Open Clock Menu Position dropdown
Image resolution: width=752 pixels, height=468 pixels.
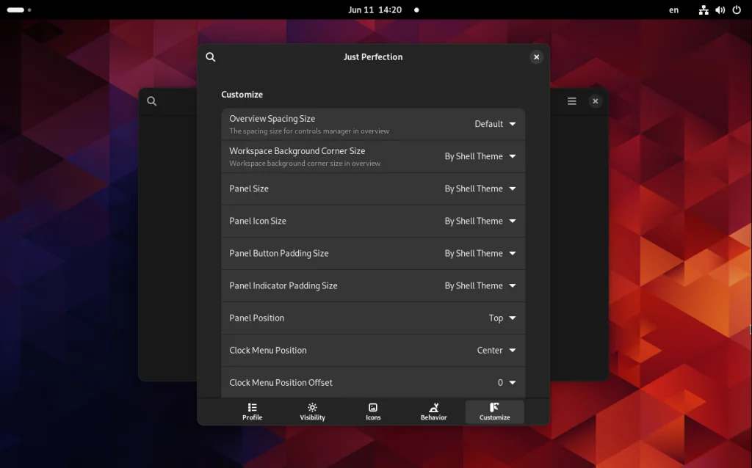496,351
